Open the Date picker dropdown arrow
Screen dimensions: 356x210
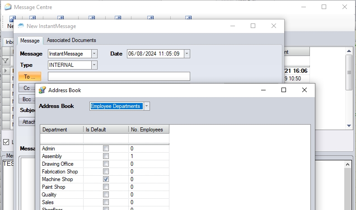(x=187, y=54)
